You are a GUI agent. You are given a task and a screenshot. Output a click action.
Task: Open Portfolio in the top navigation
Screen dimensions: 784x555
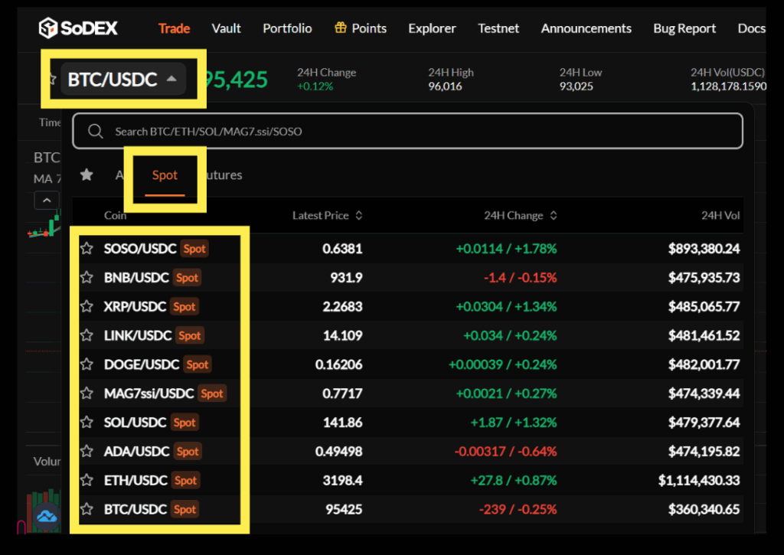click(x=287, y=28)
